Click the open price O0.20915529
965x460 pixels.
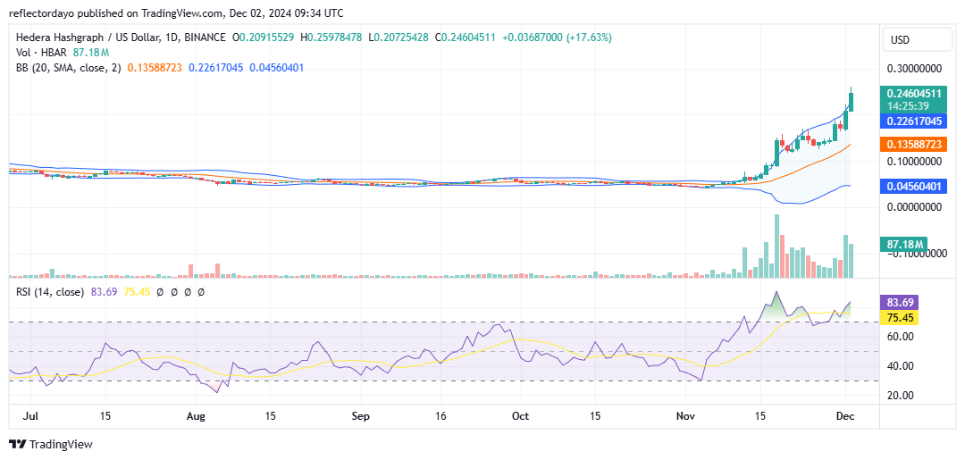click(264, 38)
